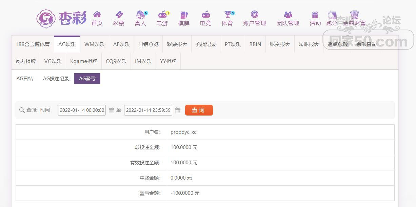Switch to the PT娱乐 tab
Image resolution: width=416 pixels, height=207 pixels.
pyautogui.click(x=233, y=44)
